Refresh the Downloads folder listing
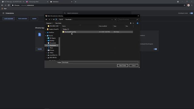This screenshot has width=194, height=109. 115,19
